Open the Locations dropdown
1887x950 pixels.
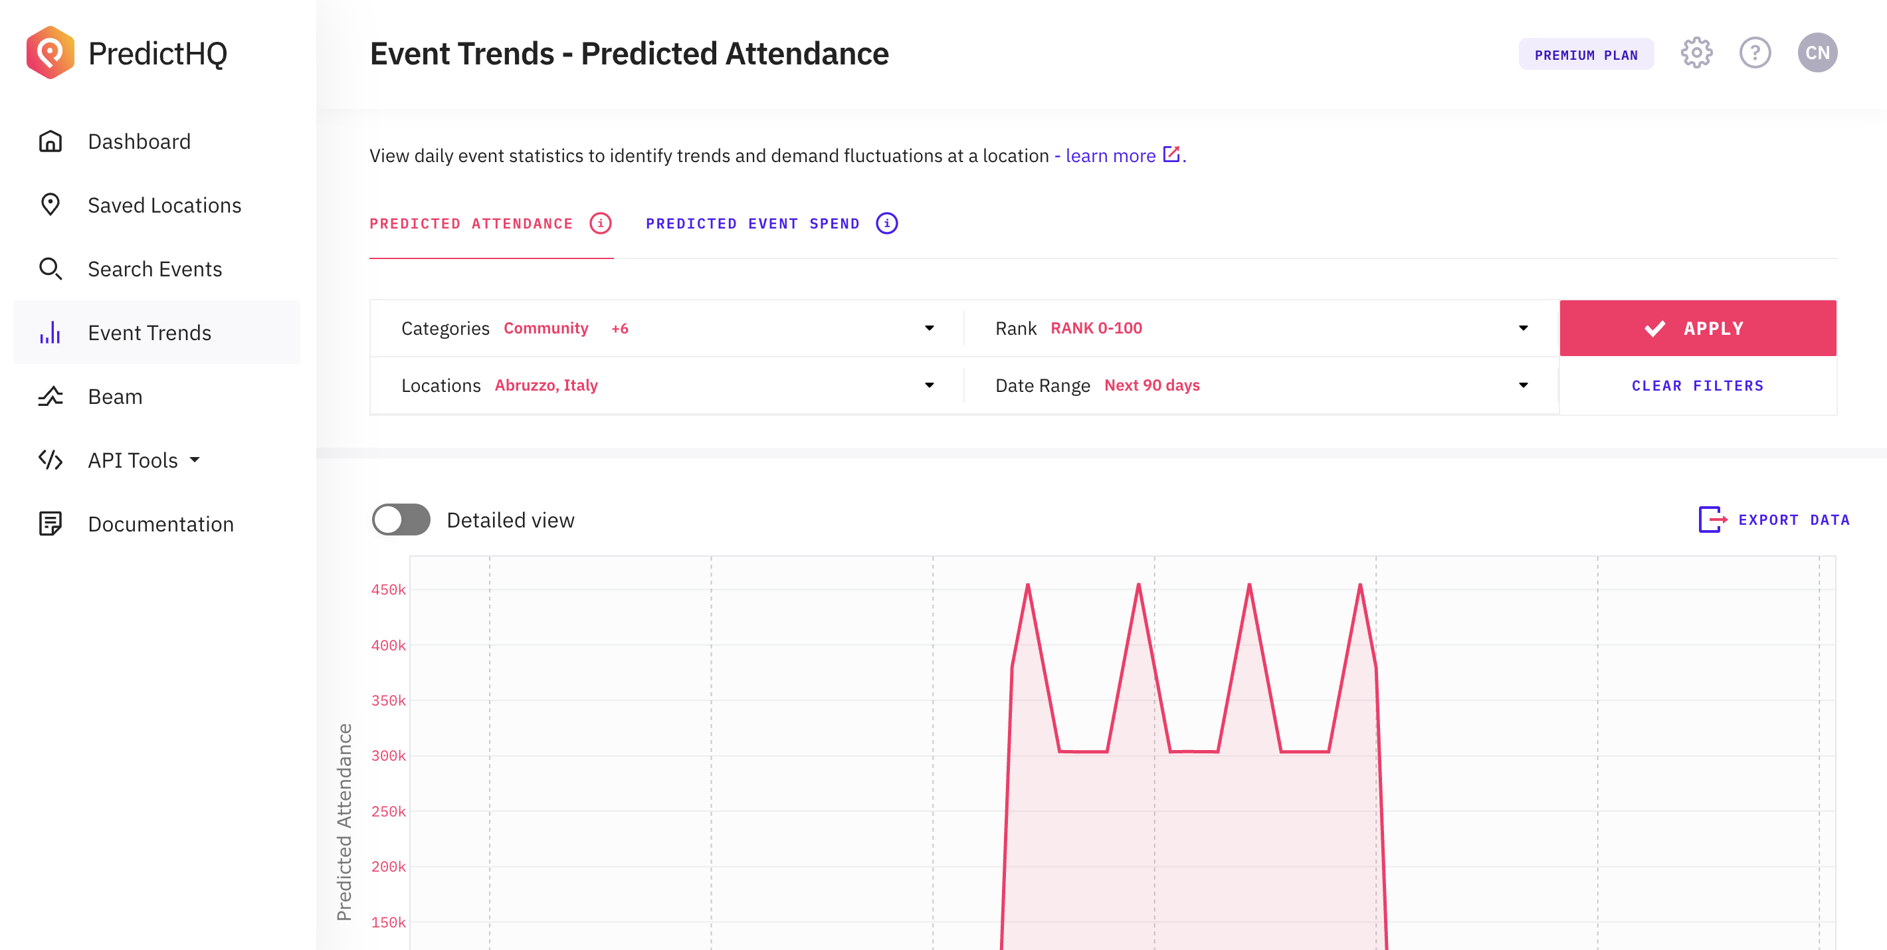929,385
